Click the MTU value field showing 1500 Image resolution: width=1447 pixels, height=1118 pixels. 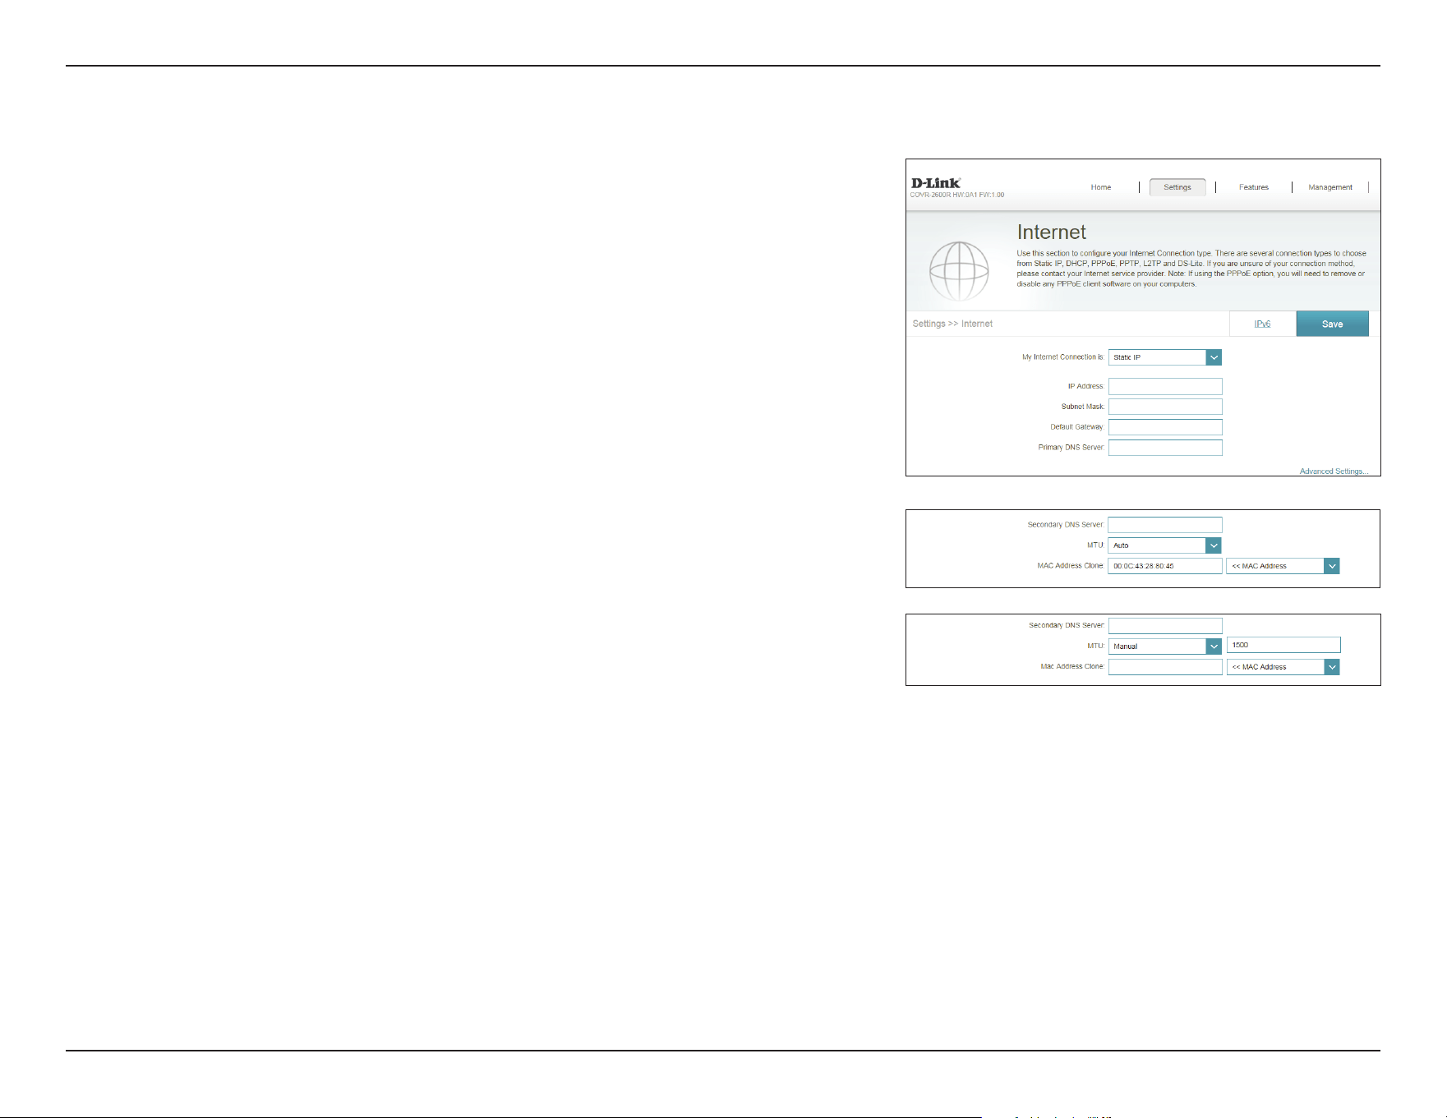(x=1283, y=645)
